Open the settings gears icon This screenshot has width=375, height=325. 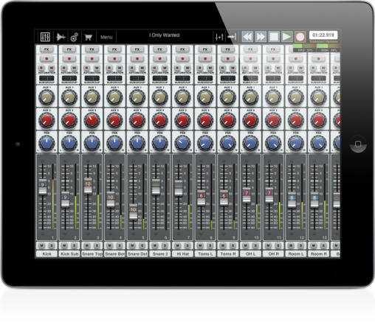(x=74, y=37)
